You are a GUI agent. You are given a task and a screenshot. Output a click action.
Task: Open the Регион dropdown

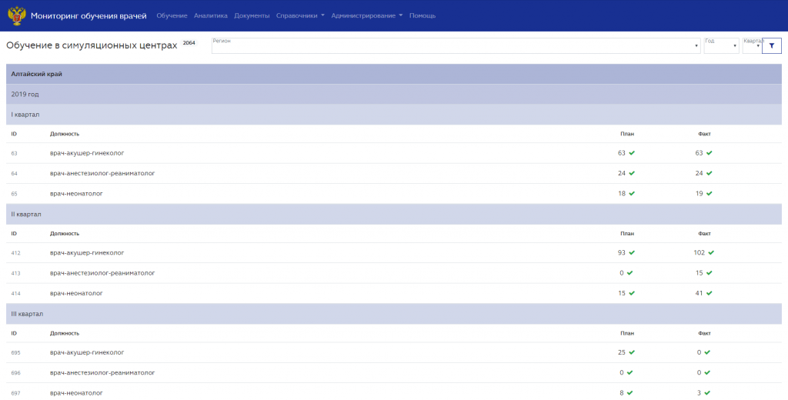456,45
